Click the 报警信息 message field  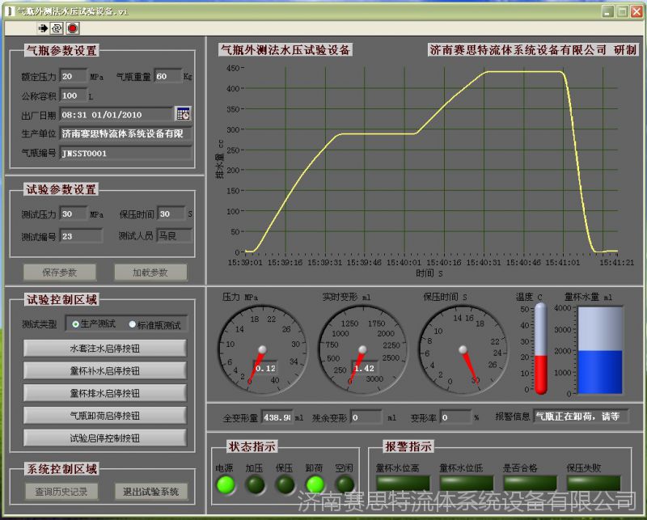[581, 416]
